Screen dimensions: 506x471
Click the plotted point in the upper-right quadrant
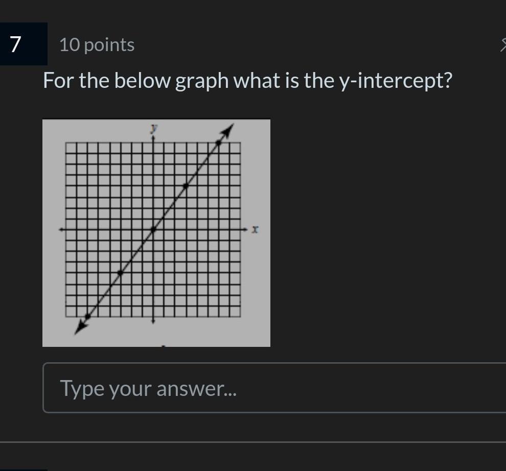tap(186, 186)
